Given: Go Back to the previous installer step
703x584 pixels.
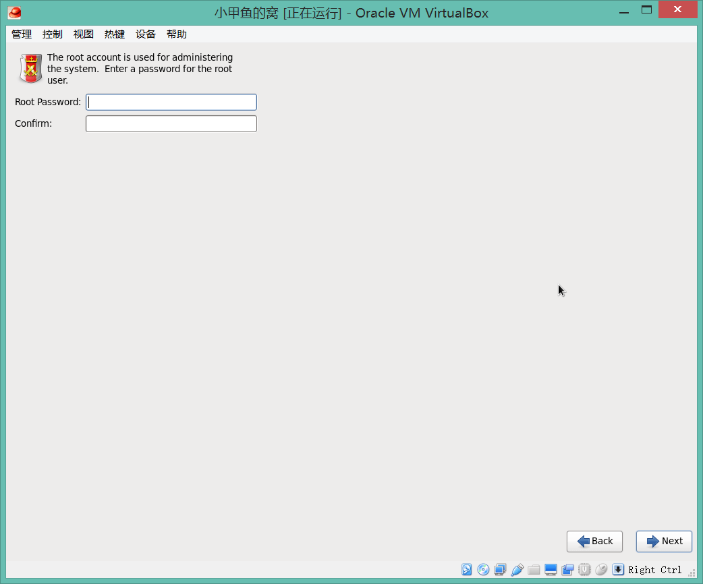Looking at the screenshot, I should point(594,541).
